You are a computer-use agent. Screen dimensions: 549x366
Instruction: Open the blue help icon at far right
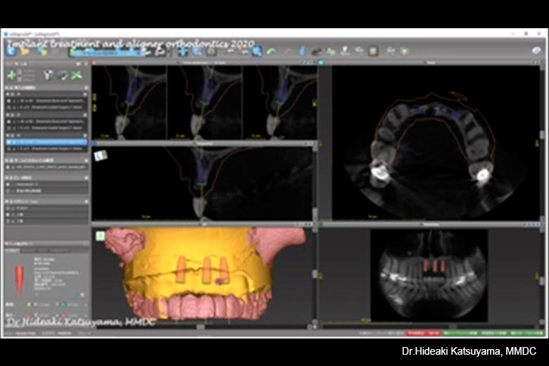(536, 51)
